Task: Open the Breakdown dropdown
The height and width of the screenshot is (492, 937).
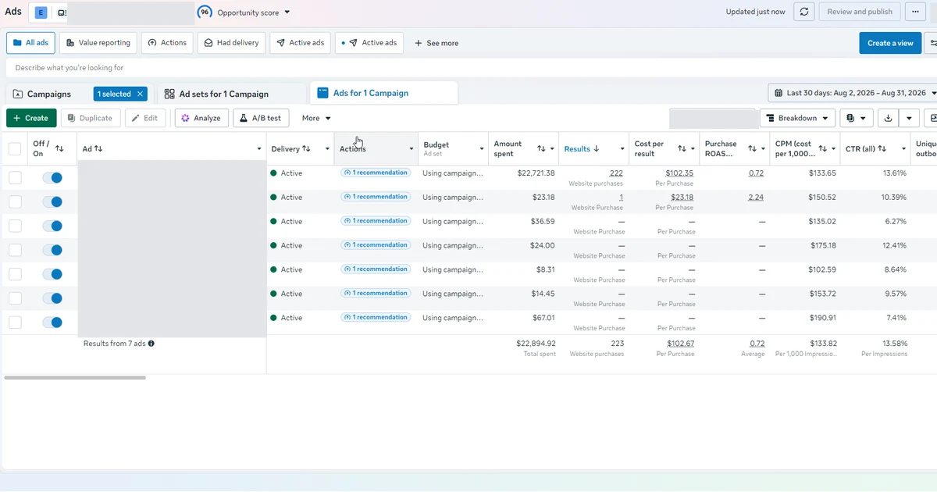Action: point(796,118)
